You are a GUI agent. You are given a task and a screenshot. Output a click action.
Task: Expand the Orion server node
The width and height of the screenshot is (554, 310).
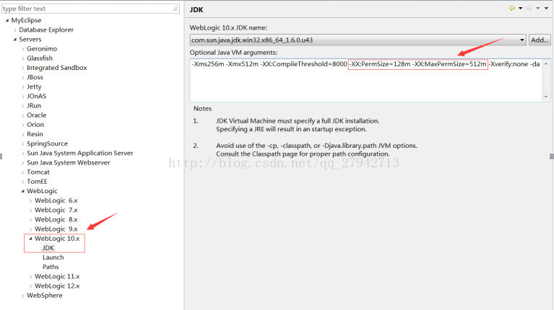tap(22, 125)
